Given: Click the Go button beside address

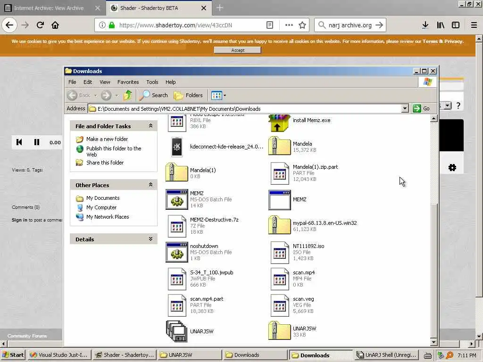Looking at the screenshot, I should (422, 108).
